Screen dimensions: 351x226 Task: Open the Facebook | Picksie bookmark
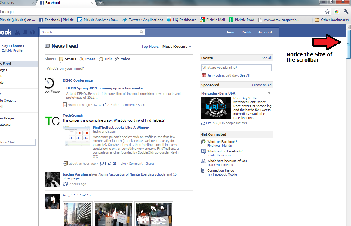[57, 20]
